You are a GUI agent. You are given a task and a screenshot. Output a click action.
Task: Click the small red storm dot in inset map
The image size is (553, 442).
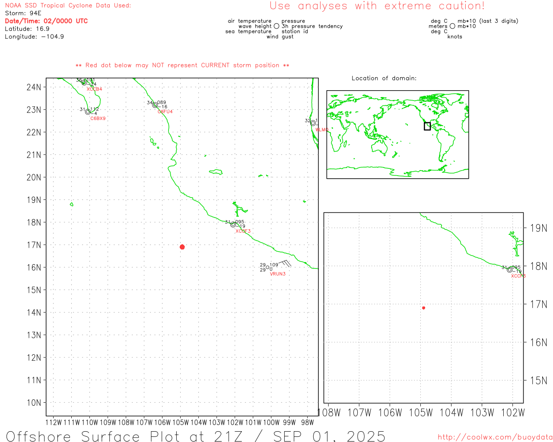point(423,308)
